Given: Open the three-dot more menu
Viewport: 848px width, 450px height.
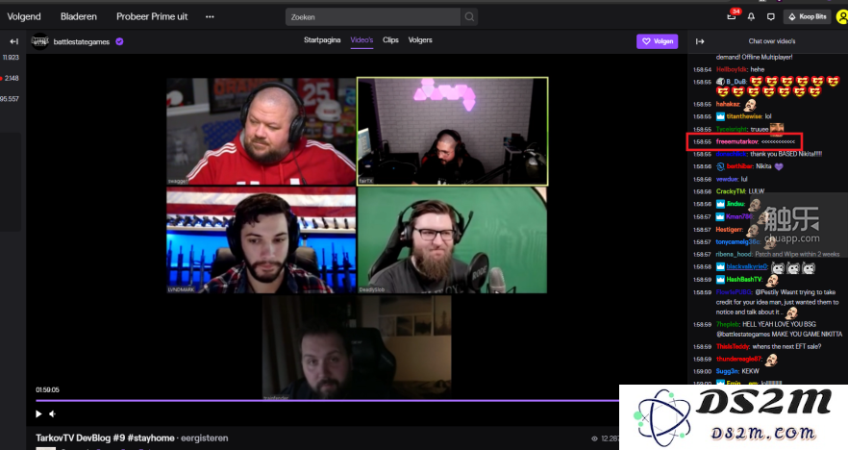Looking at the screenshot, I should [x=210, y=16].
